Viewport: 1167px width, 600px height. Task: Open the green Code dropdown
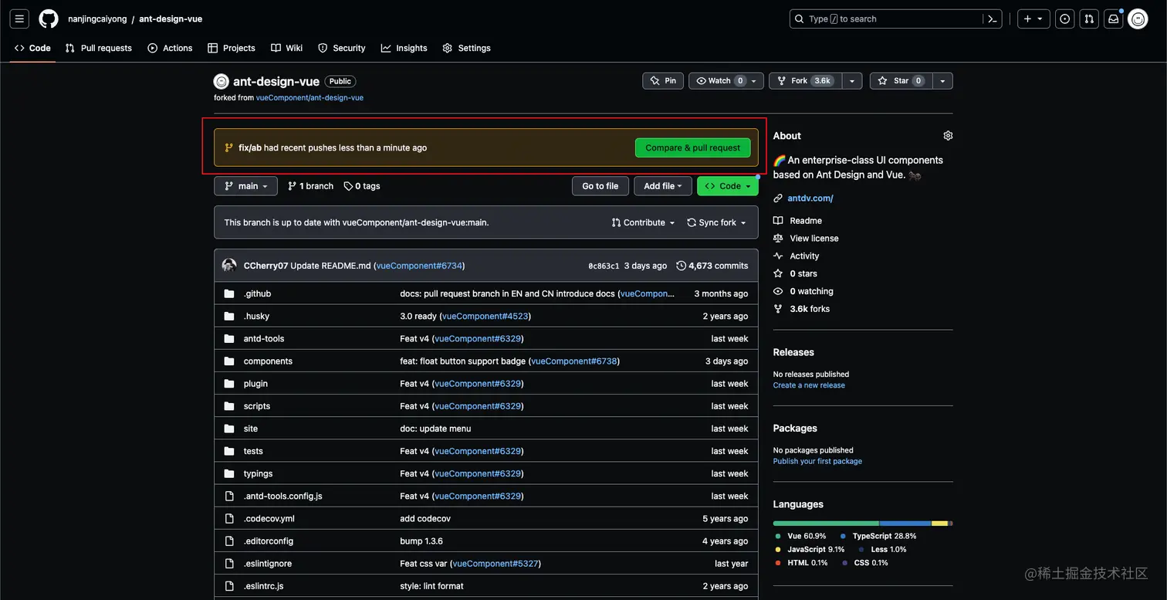coord(728,186)
